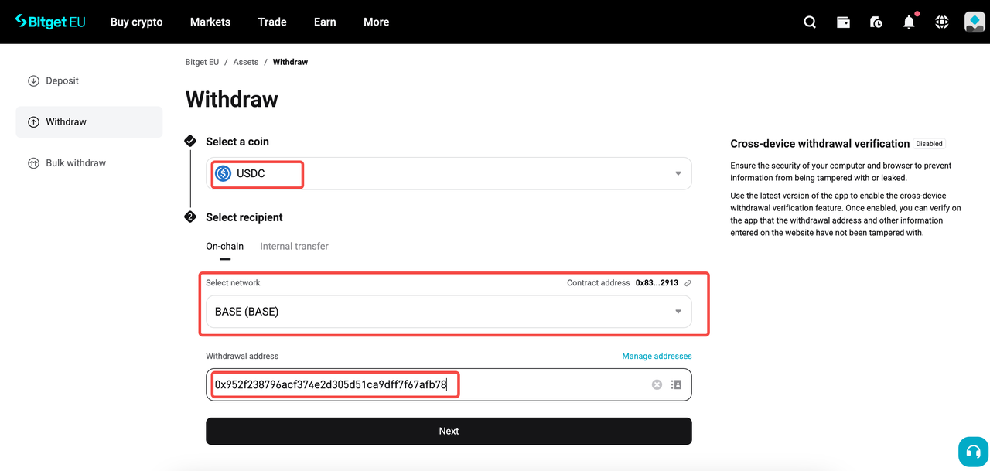The image size is (990, 471).
Task: Click the Bitget EU breadcrumb link
Action: 202,62
